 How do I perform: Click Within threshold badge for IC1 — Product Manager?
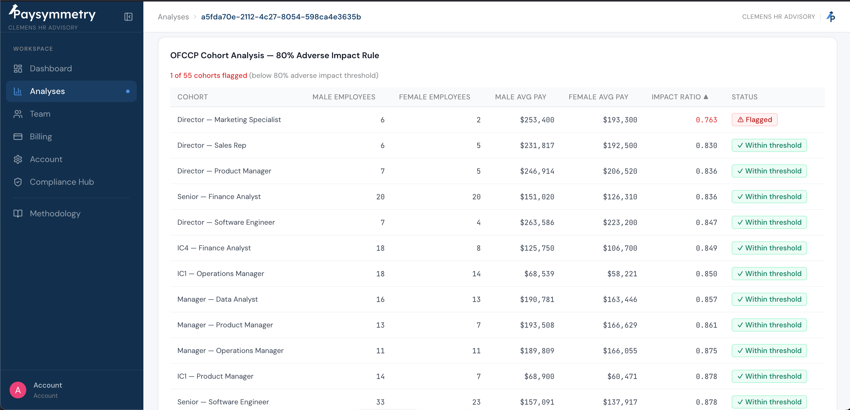tap(769, 376)
